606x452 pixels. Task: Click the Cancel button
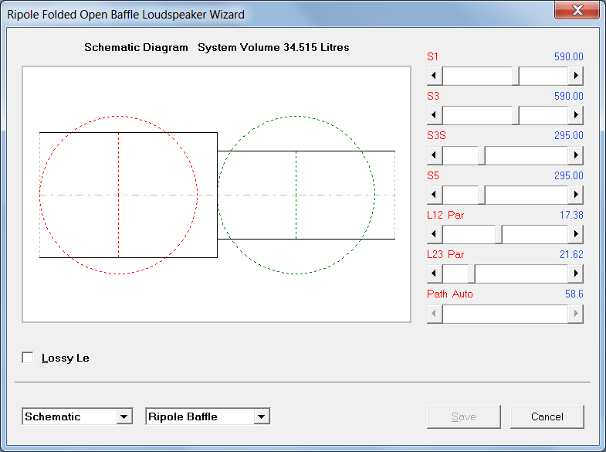[x=547, y=416]
